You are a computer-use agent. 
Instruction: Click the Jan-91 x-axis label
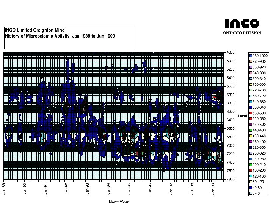(45, 189)
